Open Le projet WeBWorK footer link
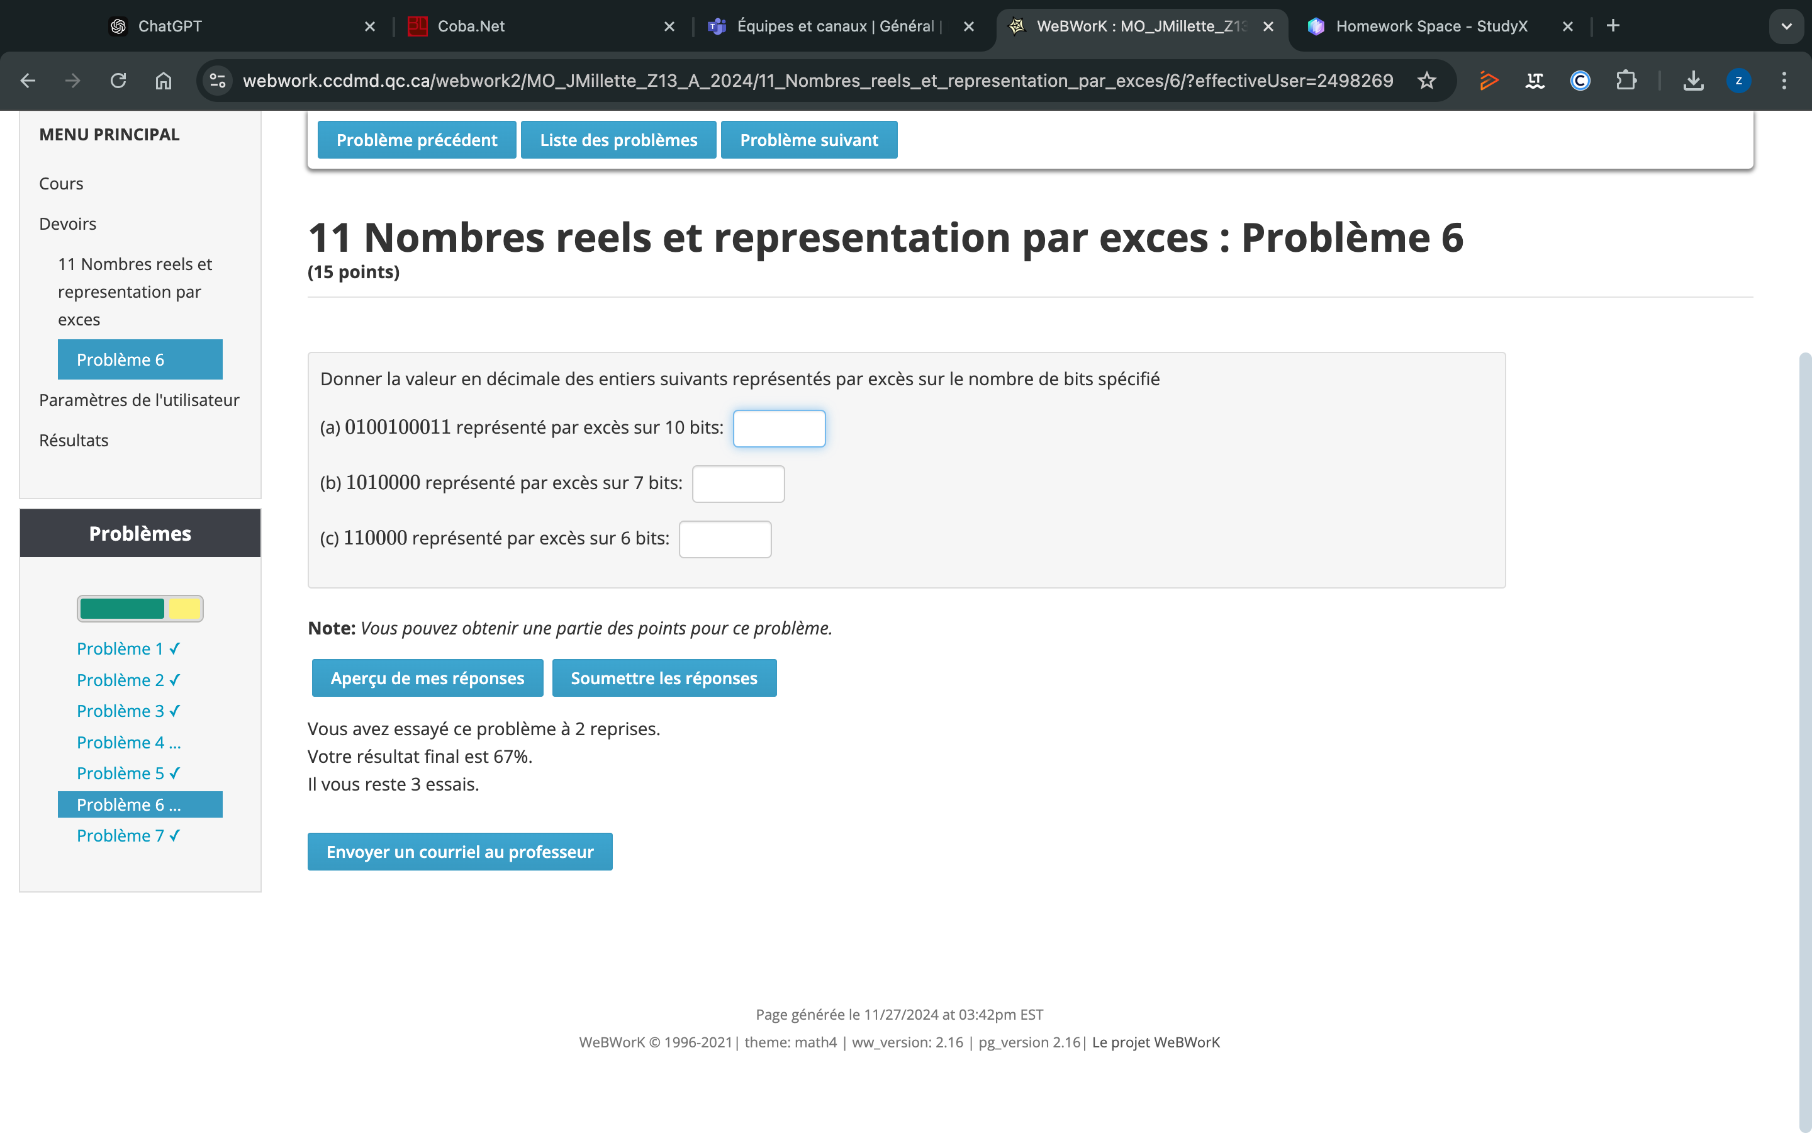Image resolution: width=1812 pixels, height=1133 pixels. click(1155, 1042)
